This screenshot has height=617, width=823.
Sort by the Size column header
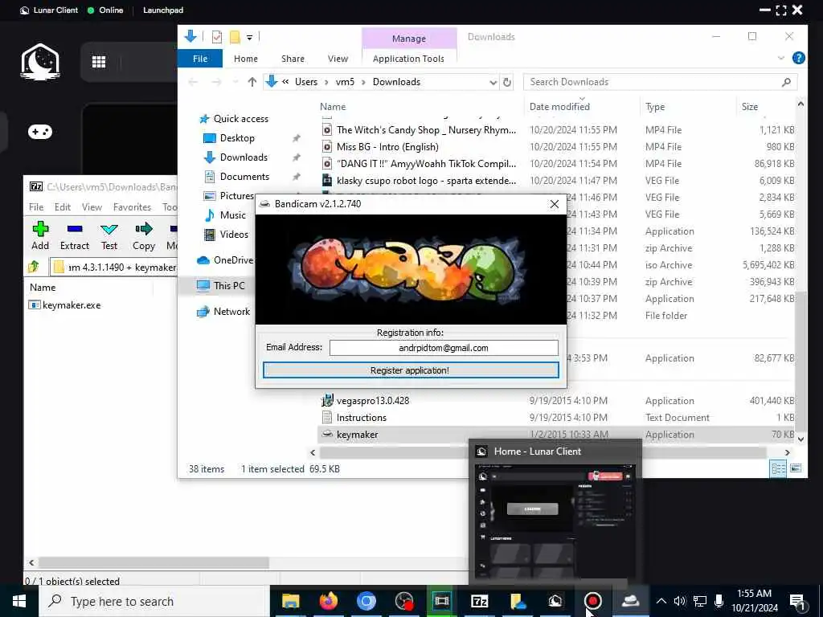750,107
